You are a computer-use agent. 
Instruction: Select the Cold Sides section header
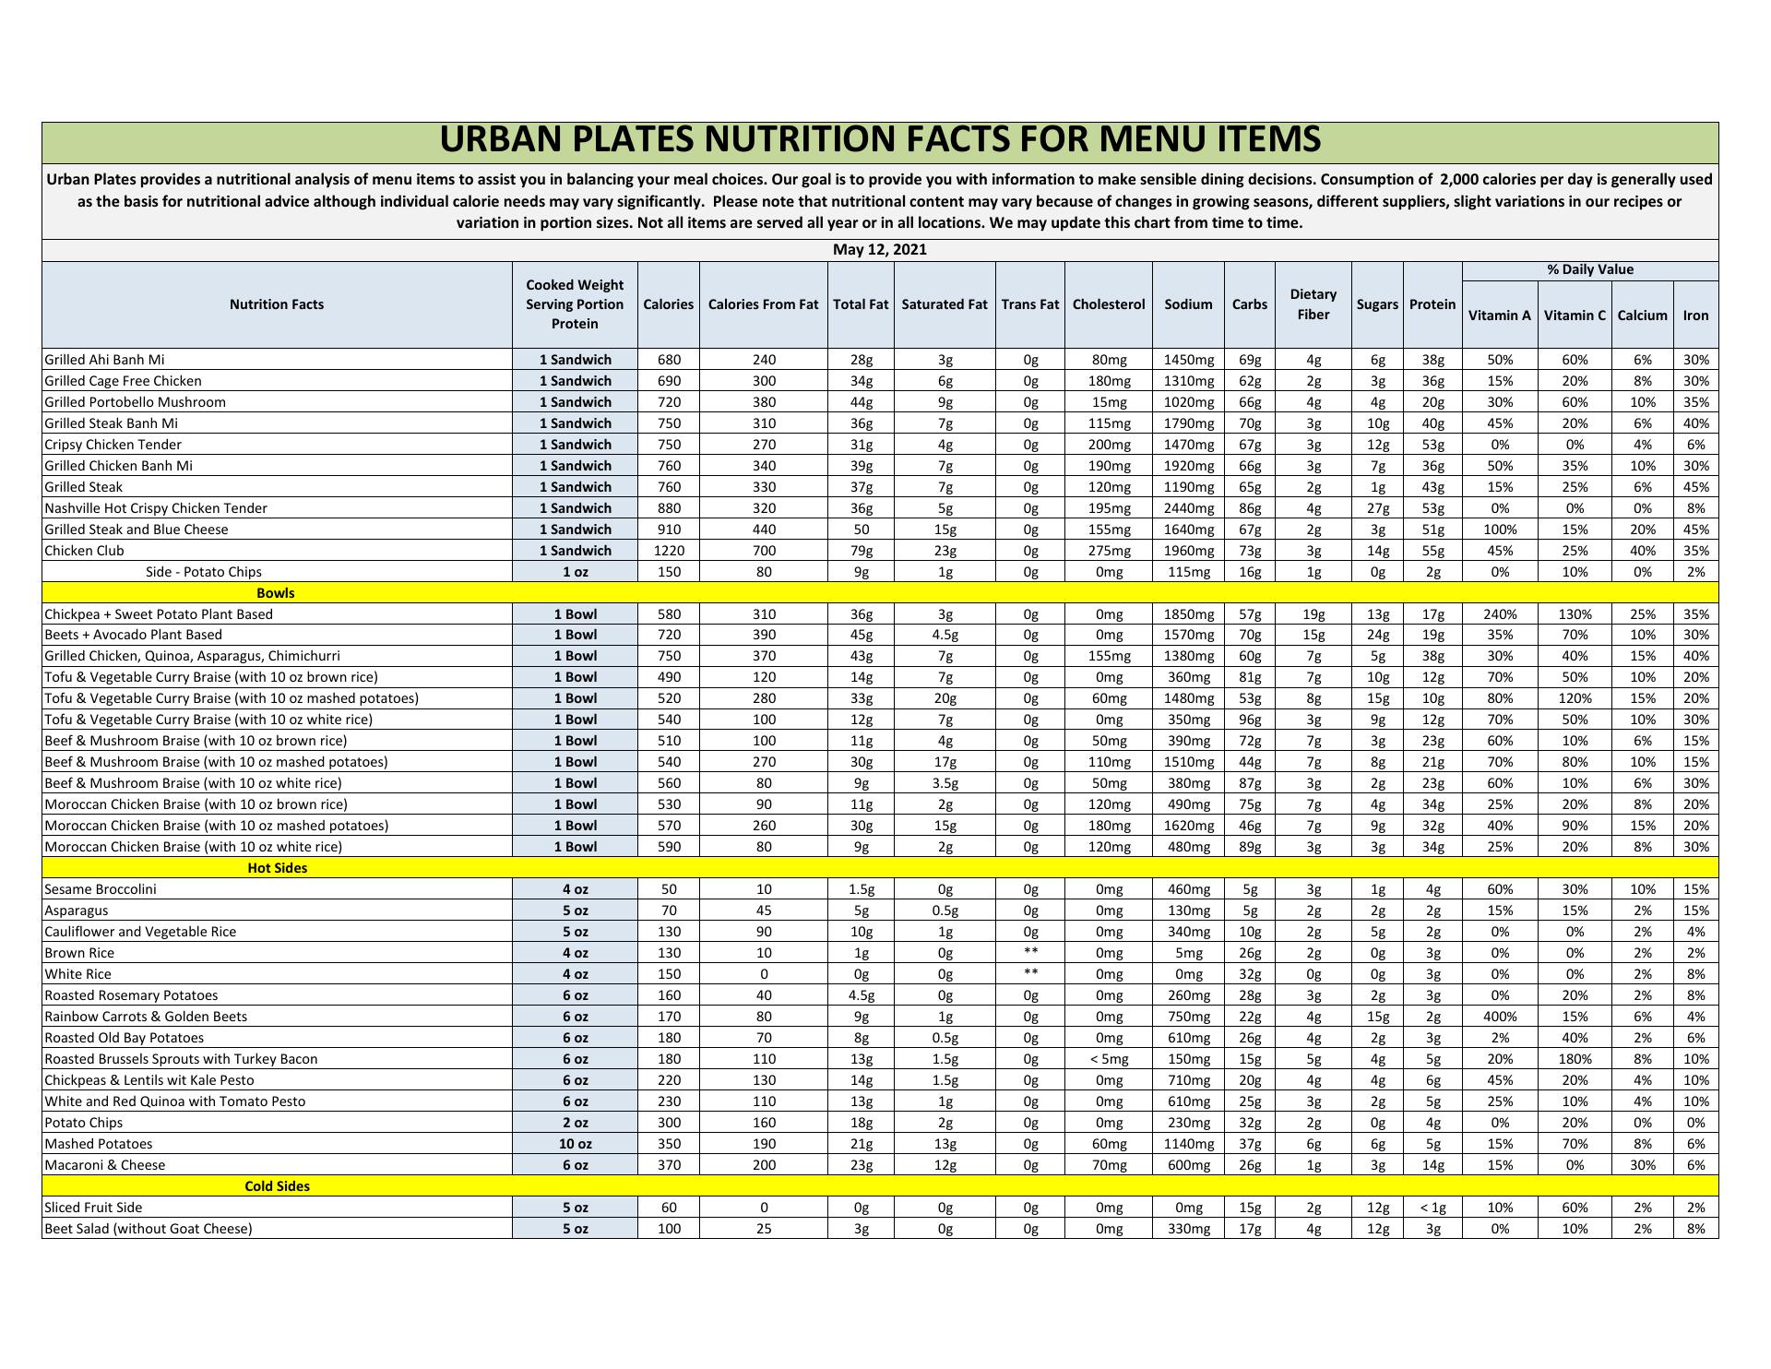pyautogui.click(x=277, y=1186)
